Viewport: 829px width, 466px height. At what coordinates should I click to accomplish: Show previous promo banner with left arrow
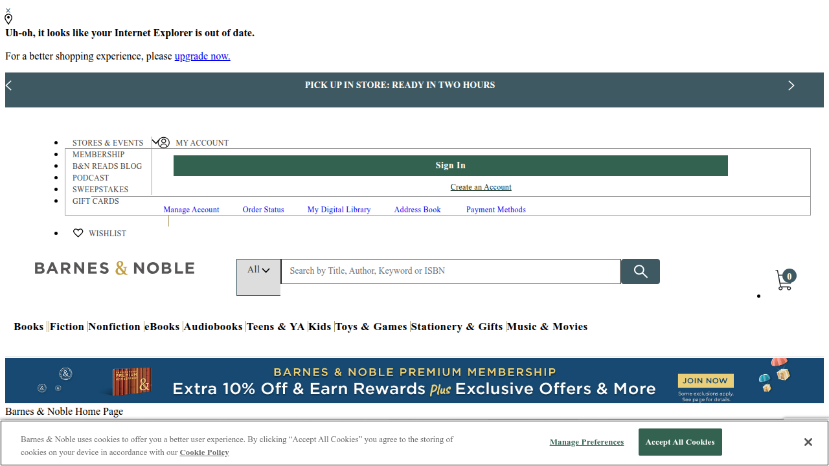[x=9, y=85]
